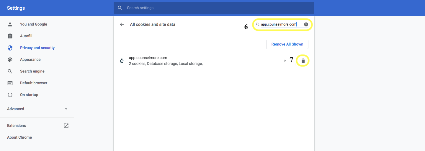425x151 pixels.
Task: Select the Autofill menu item
Action: [x=37, y=36]
